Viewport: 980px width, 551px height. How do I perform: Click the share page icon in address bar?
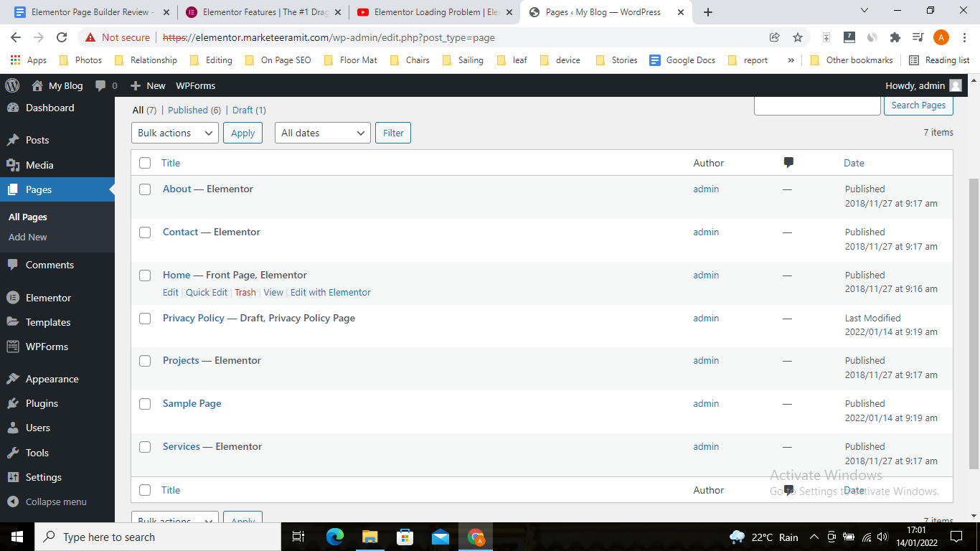pyautogui.click(x=775, y=37)
